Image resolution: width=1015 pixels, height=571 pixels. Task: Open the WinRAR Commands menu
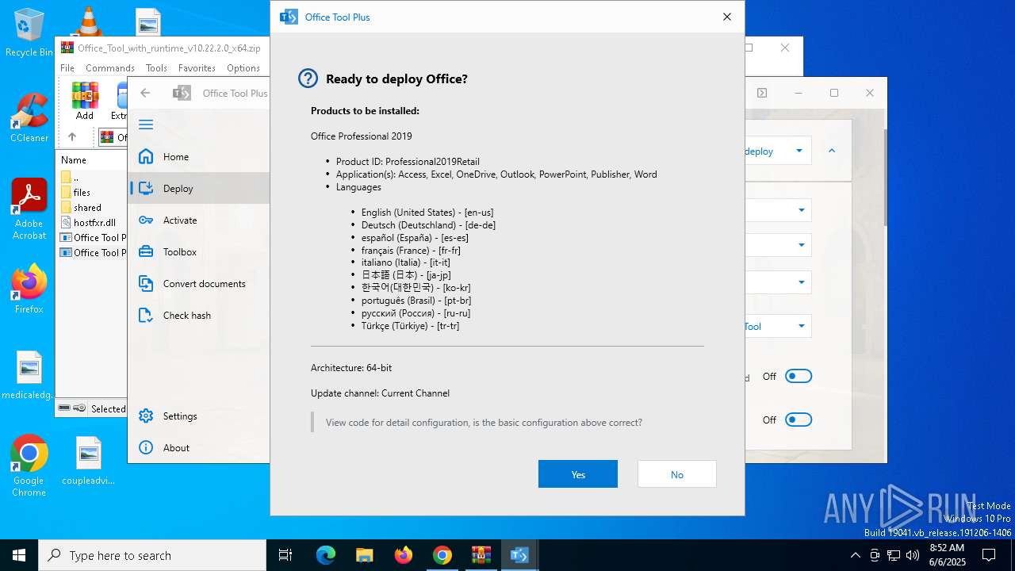tap(110, 68)
